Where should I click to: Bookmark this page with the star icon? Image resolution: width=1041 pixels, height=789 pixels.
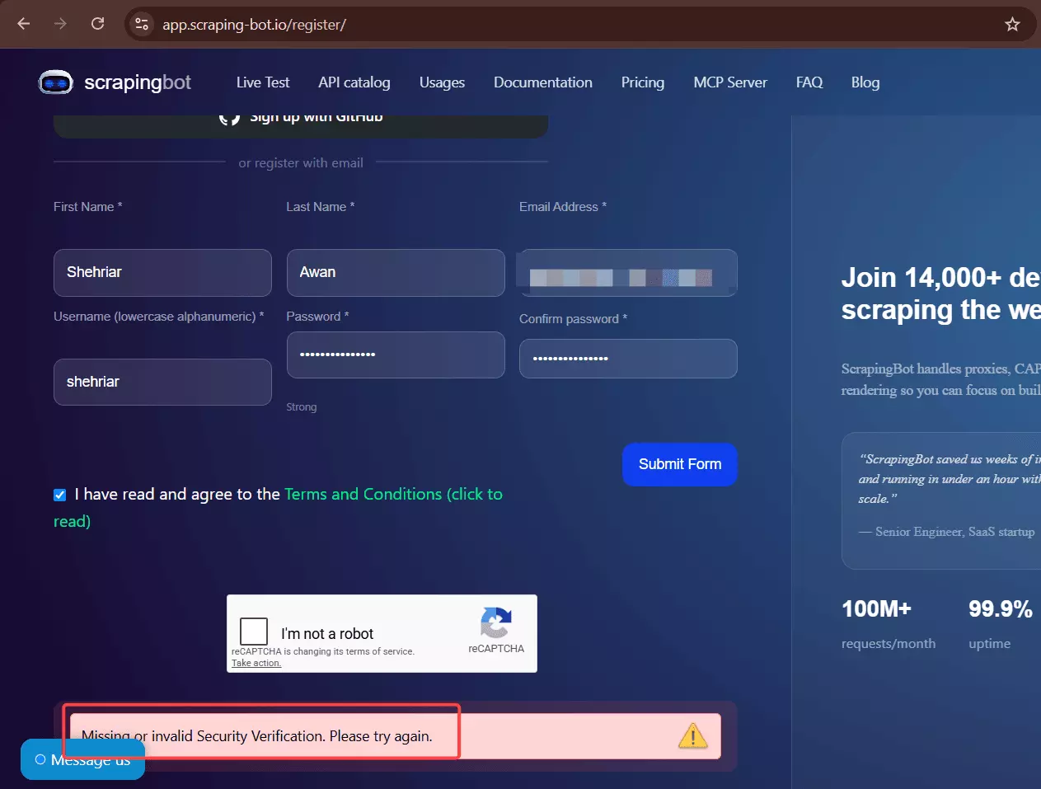pos(1012,24)
